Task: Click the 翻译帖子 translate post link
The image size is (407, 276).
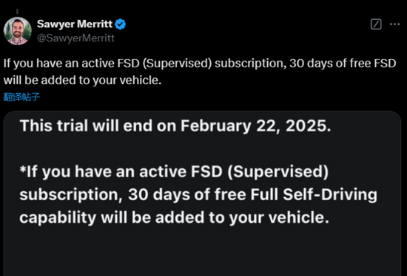Action: coord(21,97)
